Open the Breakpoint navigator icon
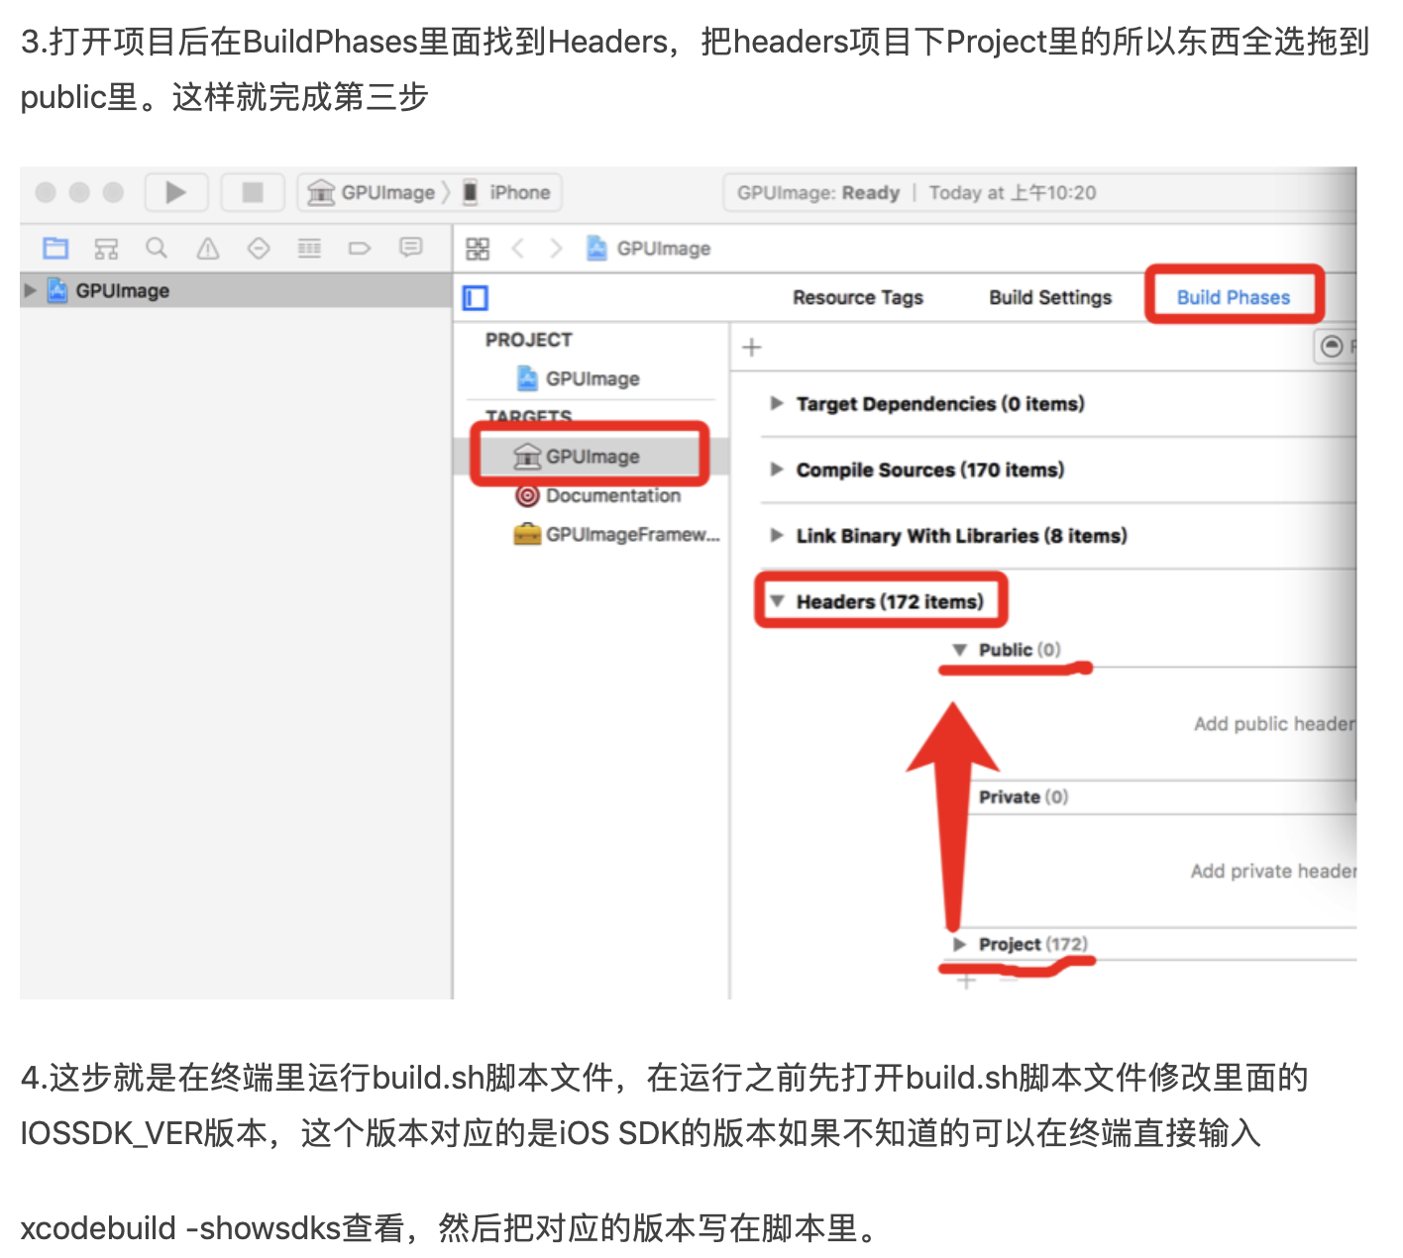This screenshot has height=1258, width=1403. (360, 248)
